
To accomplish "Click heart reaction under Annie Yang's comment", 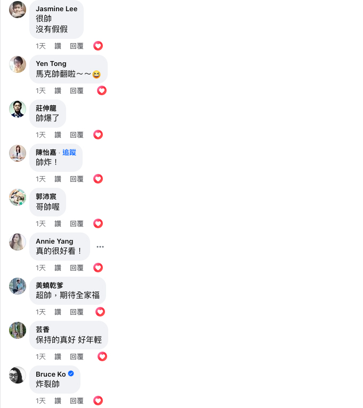I will coord(98,268).
